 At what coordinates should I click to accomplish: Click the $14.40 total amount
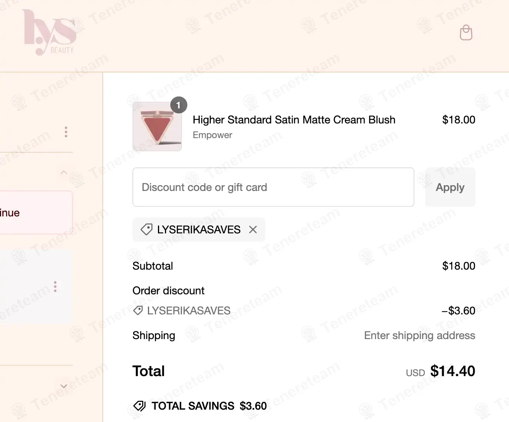click(x=453, y=371)
